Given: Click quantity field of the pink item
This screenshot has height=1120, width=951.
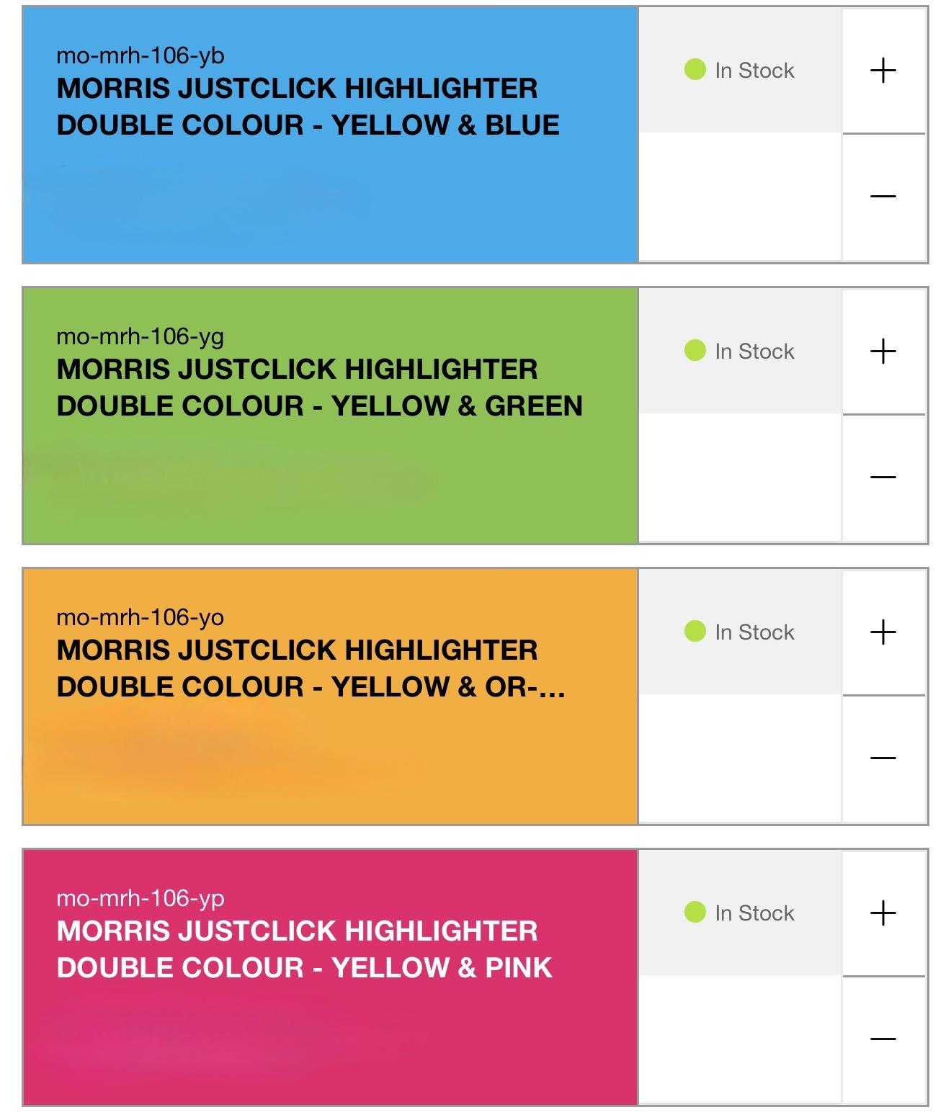Looking at the screenshot, I should point(740,1039).
